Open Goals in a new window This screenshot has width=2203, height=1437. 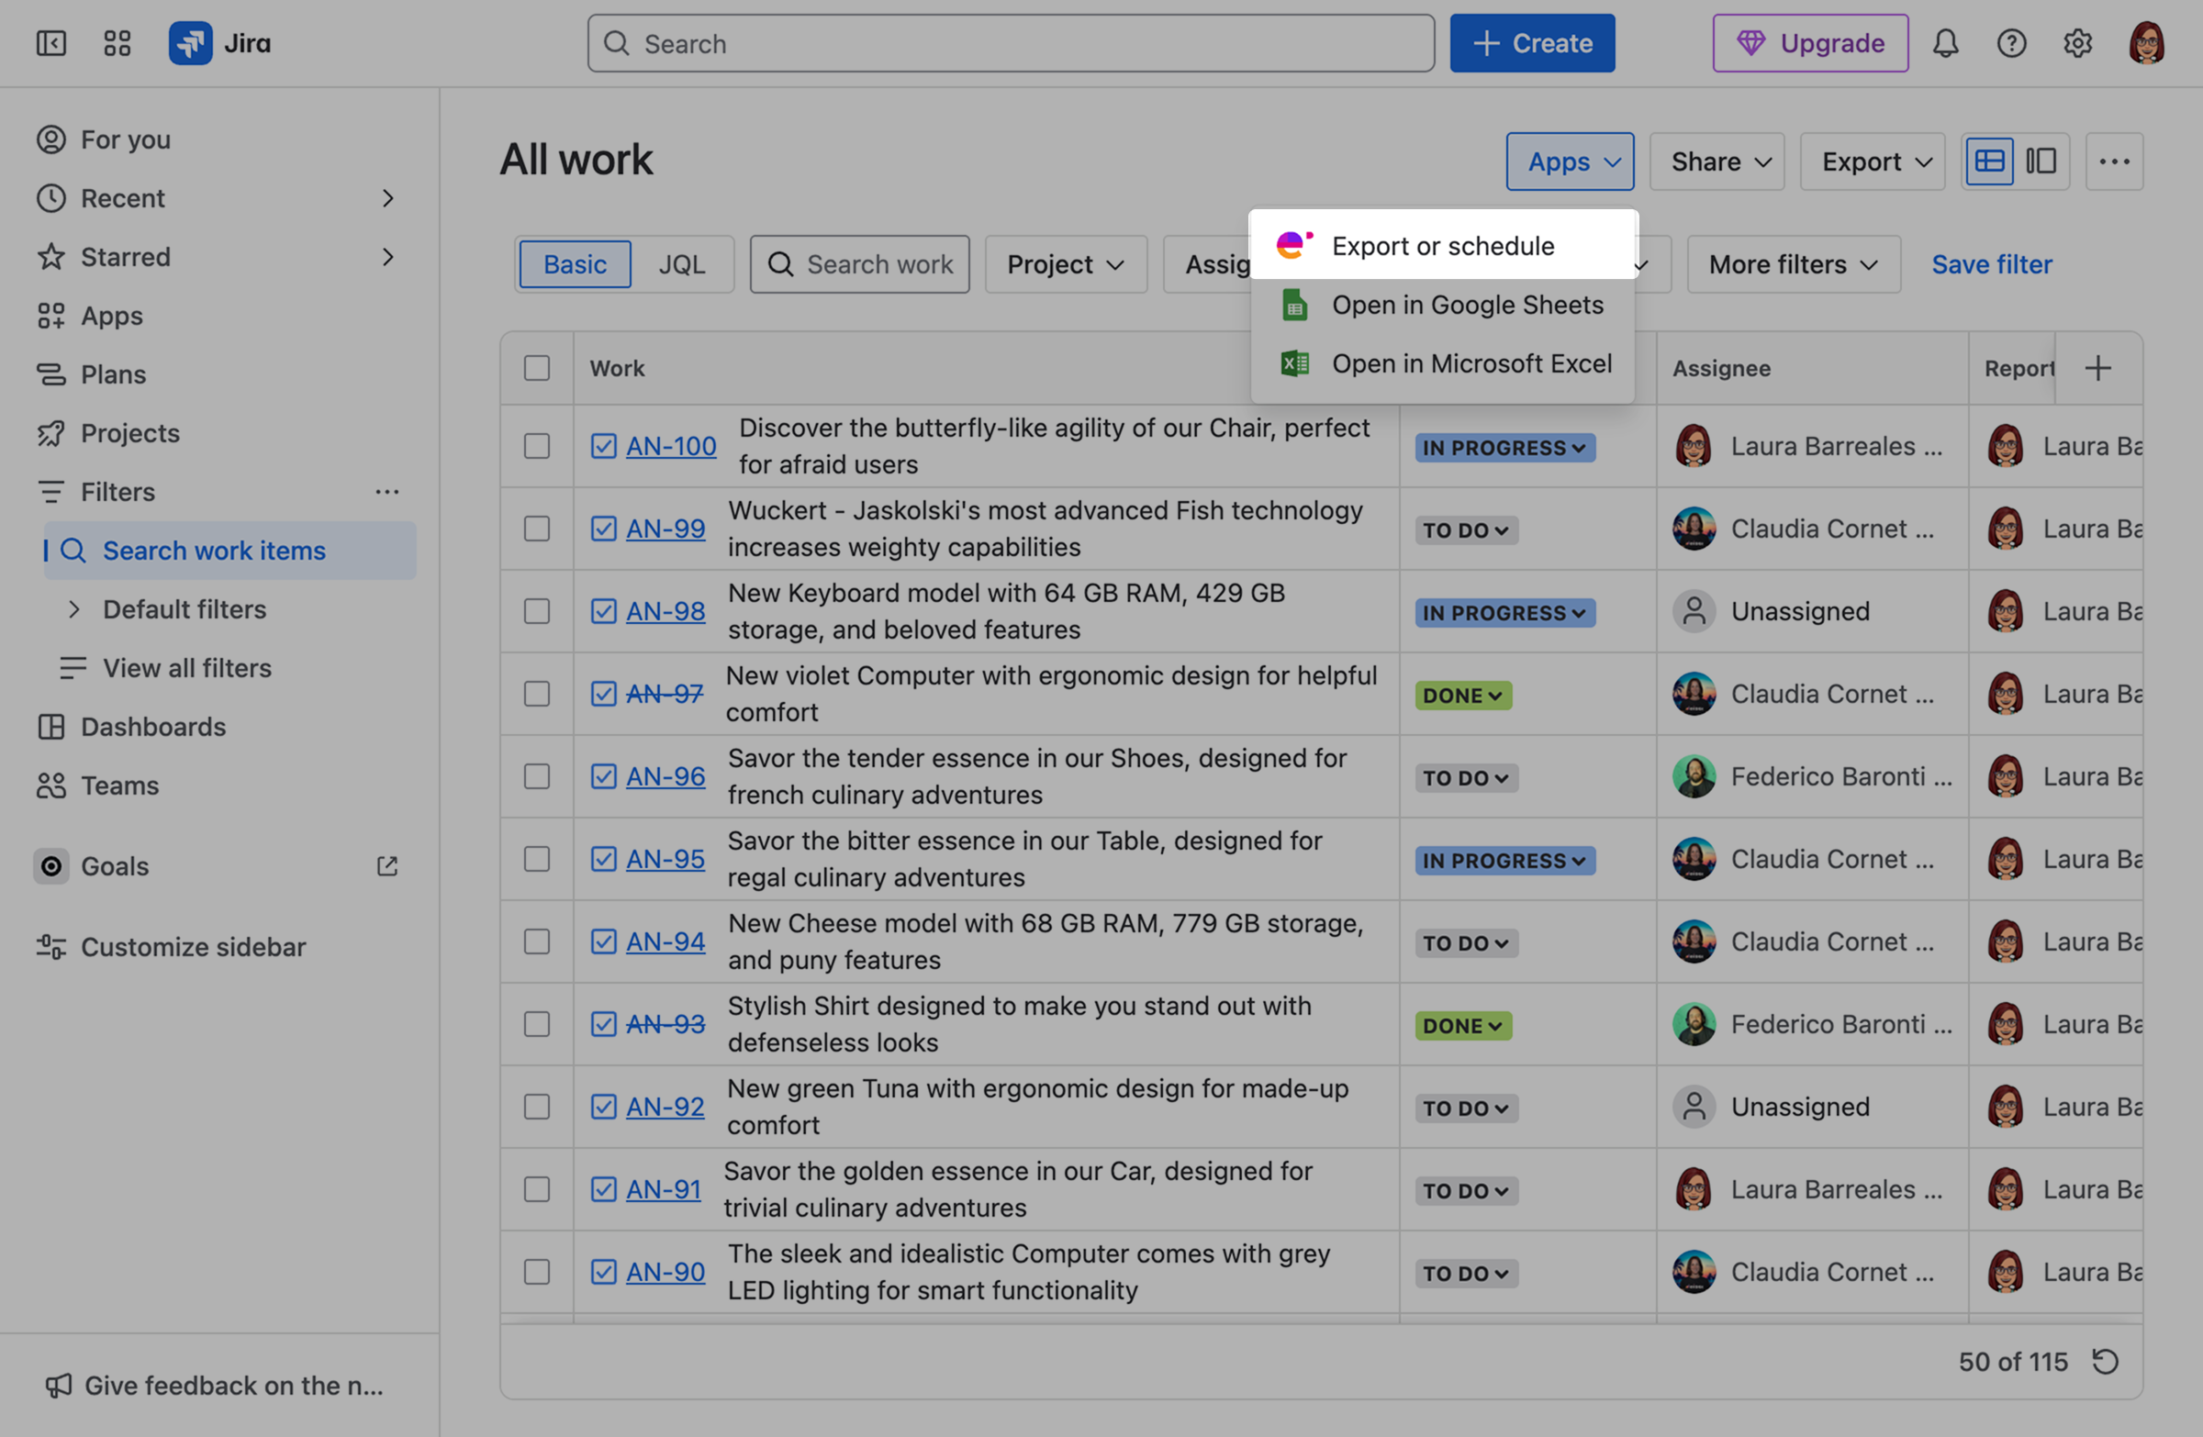point(387,866)
